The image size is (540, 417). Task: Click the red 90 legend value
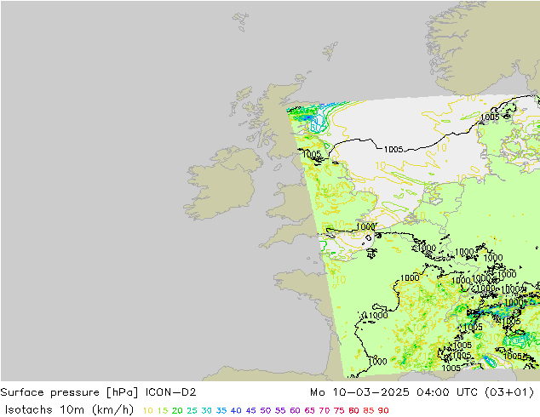tap(383, 410)
